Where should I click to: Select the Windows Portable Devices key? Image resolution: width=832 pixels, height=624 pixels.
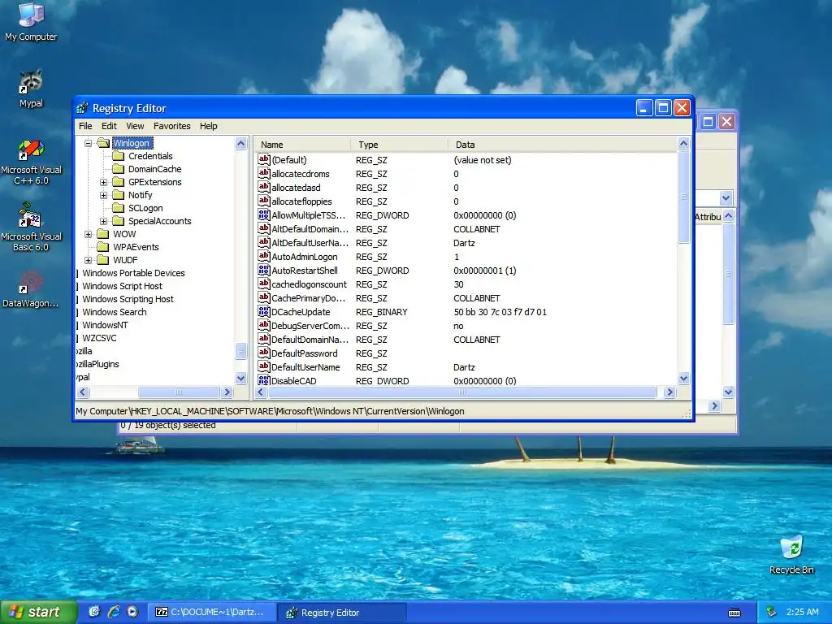133,273
